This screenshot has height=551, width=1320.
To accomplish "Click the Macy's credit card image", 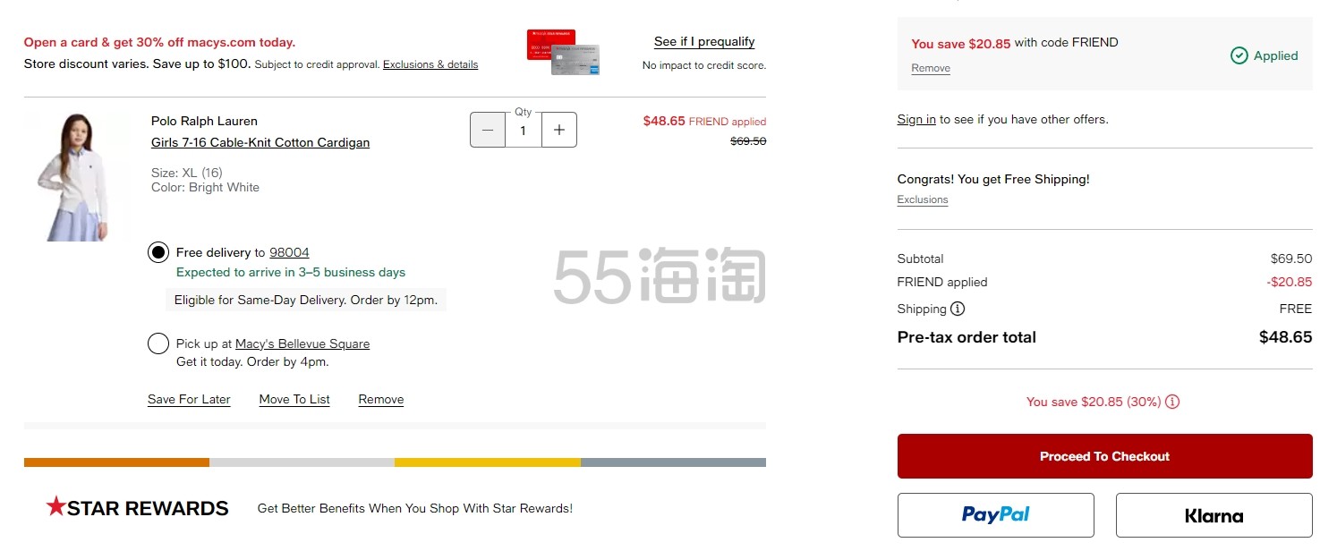I will [563, 52].
